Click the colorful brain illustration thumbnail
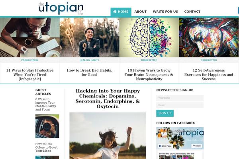239x159 pixels. (x=149, y=37)
